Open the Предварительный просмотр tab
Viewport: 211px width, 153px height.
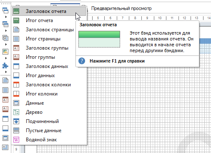click(121, 8)
